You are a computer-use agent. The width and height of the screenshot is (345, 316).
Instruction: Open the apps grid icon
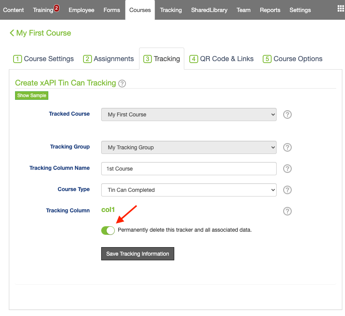tap(341, 9)
